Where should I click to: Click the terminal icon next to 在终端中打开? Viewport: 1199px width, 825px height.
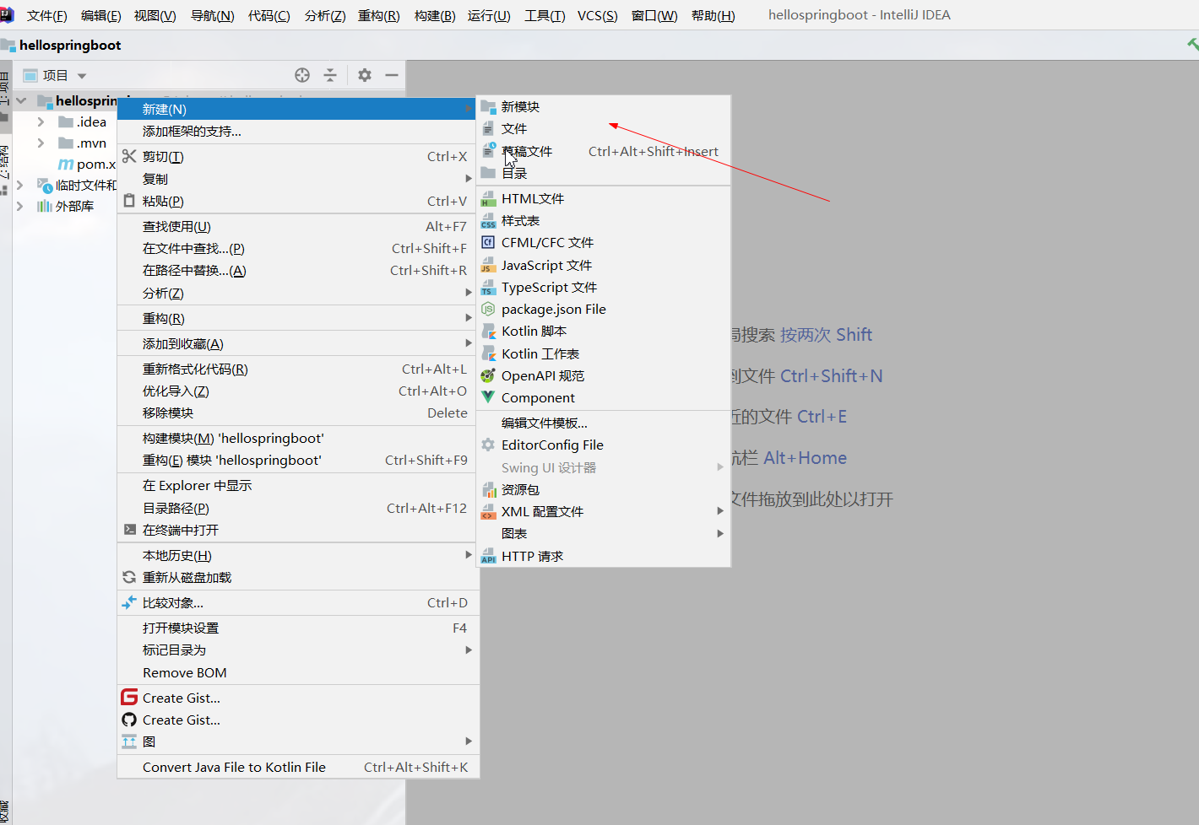[129, 530]
